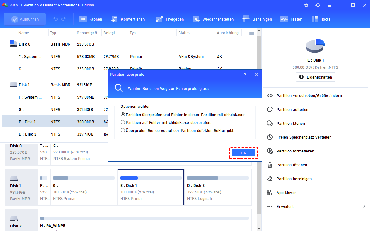This screenshot has width=370, height=231.
Task: Click OK in the Partition überprüfen dialog
Action: click(244, 153)
